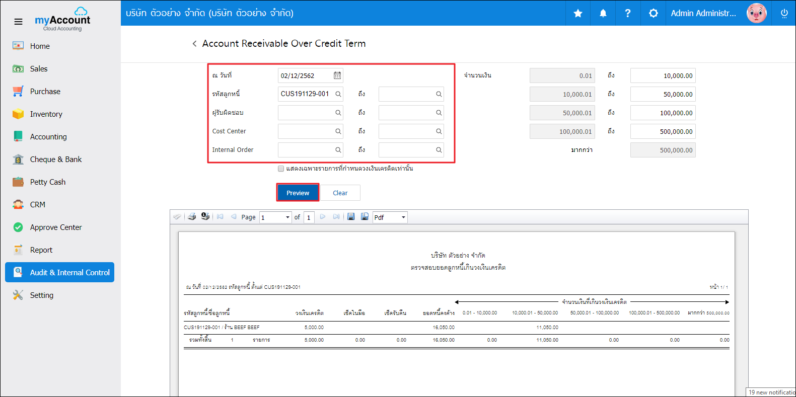Toggle the hamburger menu icon
The height and width of the screenshot is (397, 796).
point(18,22)
